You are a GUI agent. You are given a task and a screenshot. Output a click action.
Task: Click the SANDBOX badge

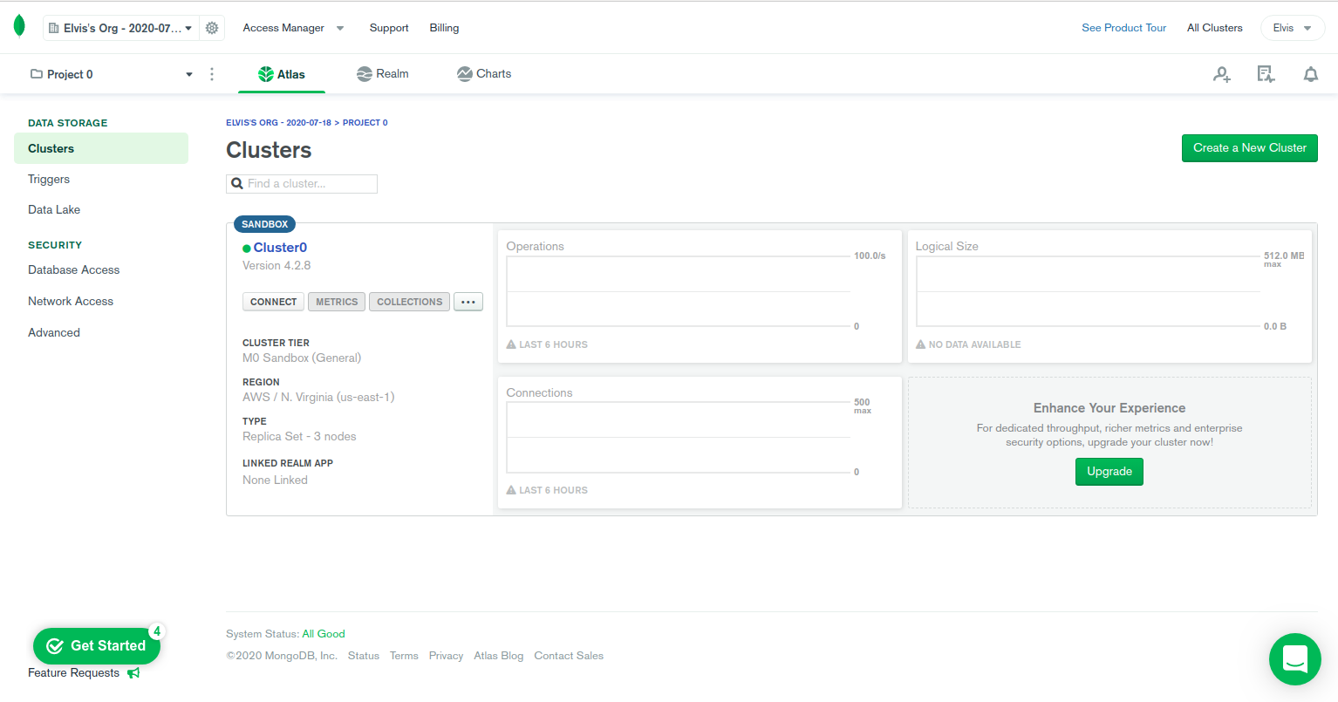click(264, 224)
